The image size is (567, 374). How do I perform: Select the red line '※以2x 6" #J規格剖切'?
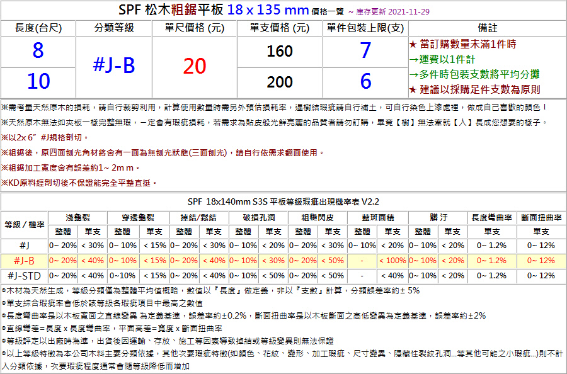(x=45, y=138)
